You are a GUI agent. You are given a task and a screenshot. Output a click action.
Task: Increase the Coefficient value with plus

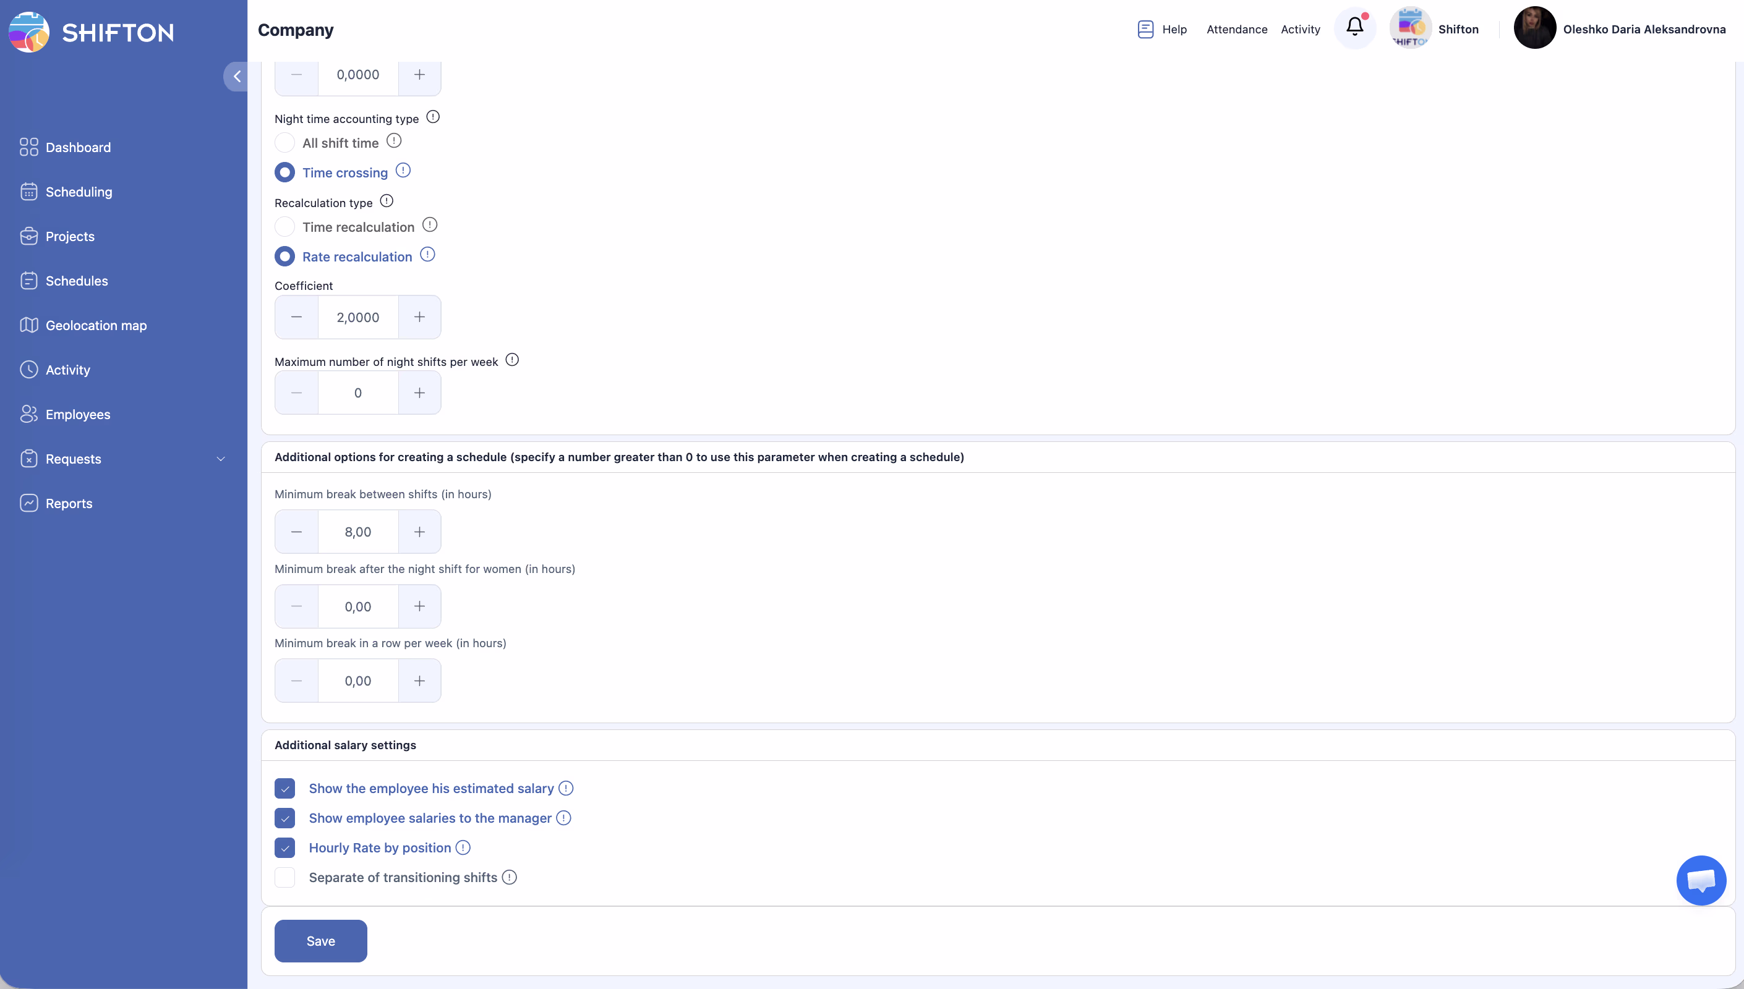click(x=419, y=317)
